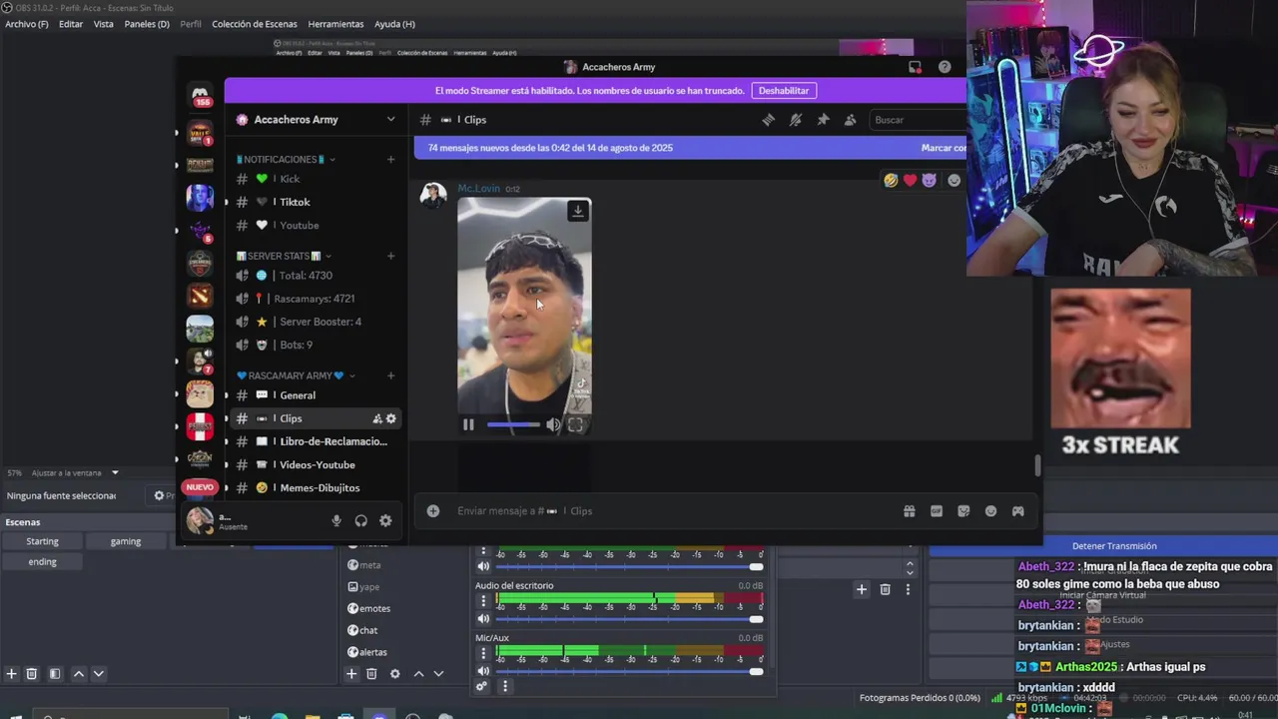Open Discord help question mark icon

point(945,67)
